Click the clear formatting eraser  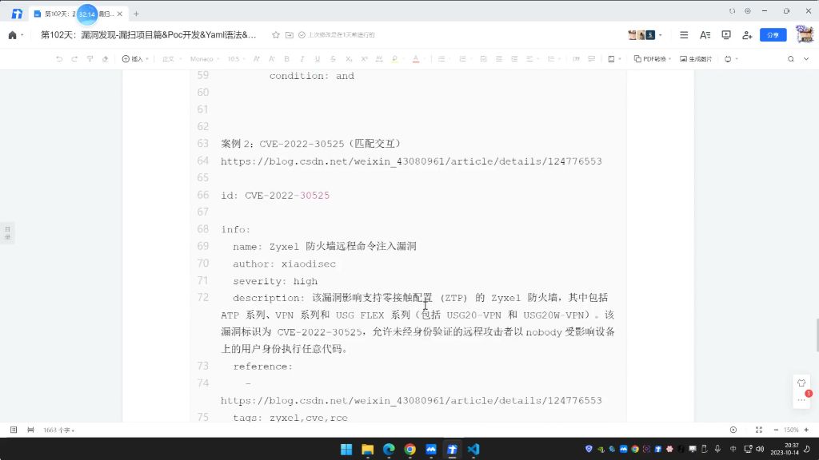105,59
